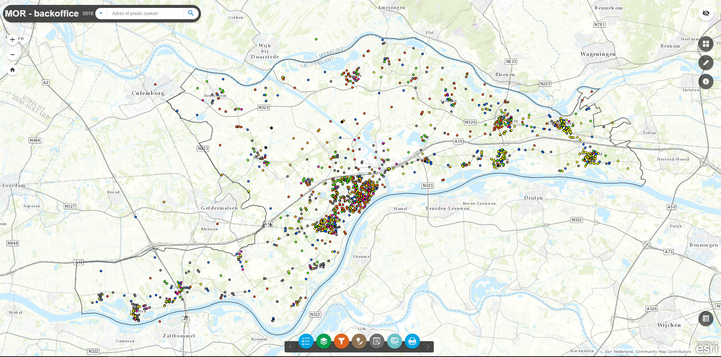
Task: Open the green Layer List widget
Action: 324,342
